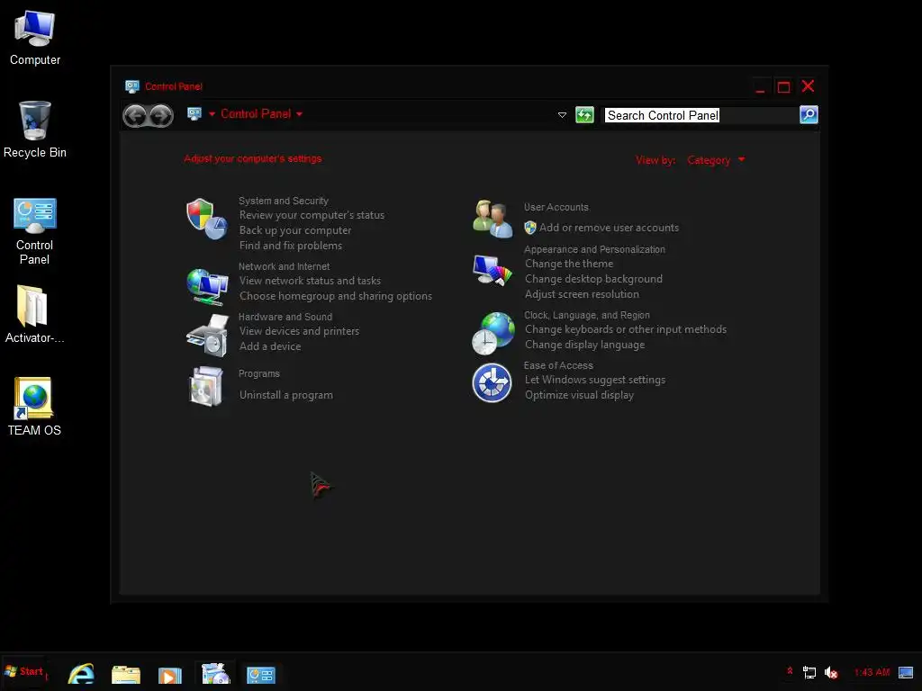Open Clock, Language, and Region heading
This screenshot has height=691, width=922.
(587, 315)
